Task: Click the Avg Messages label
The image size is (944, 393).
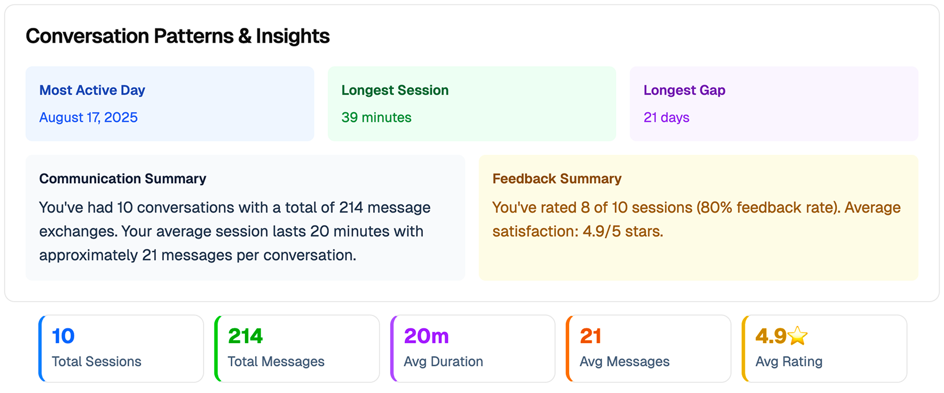Action: [x=624, y=361]
